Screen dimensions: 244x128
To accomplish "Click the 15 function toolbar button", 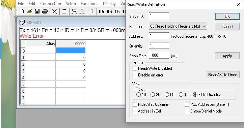I will coord(117,11).
